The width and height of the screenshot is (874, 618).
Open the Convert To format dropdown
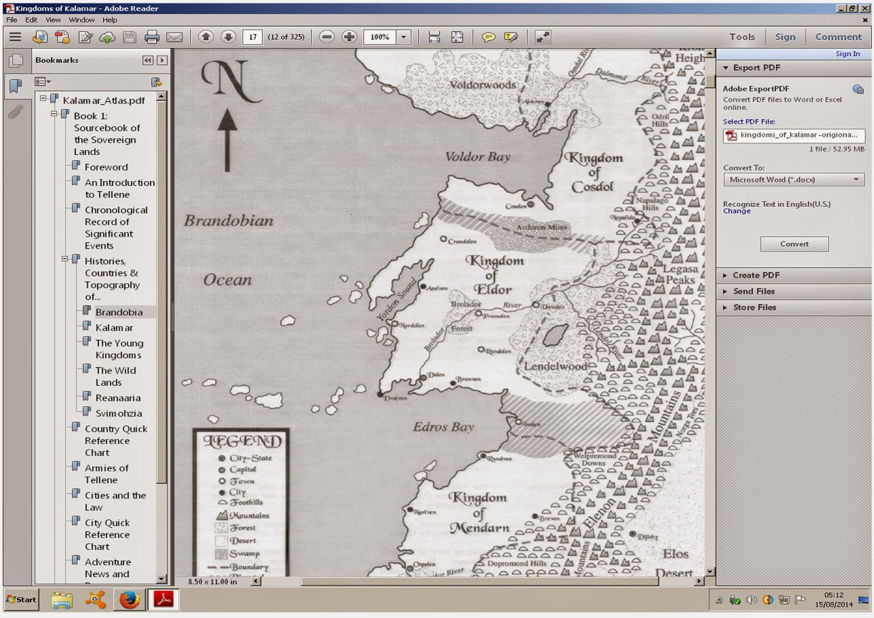(794, 180)
